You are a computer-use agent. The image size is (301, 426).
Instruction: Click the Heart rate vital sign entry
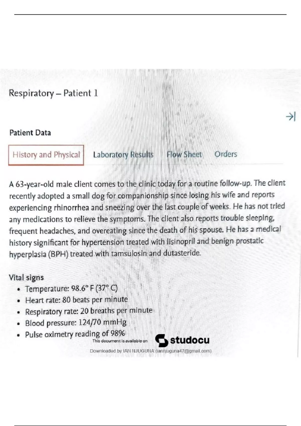pos(77,300)
